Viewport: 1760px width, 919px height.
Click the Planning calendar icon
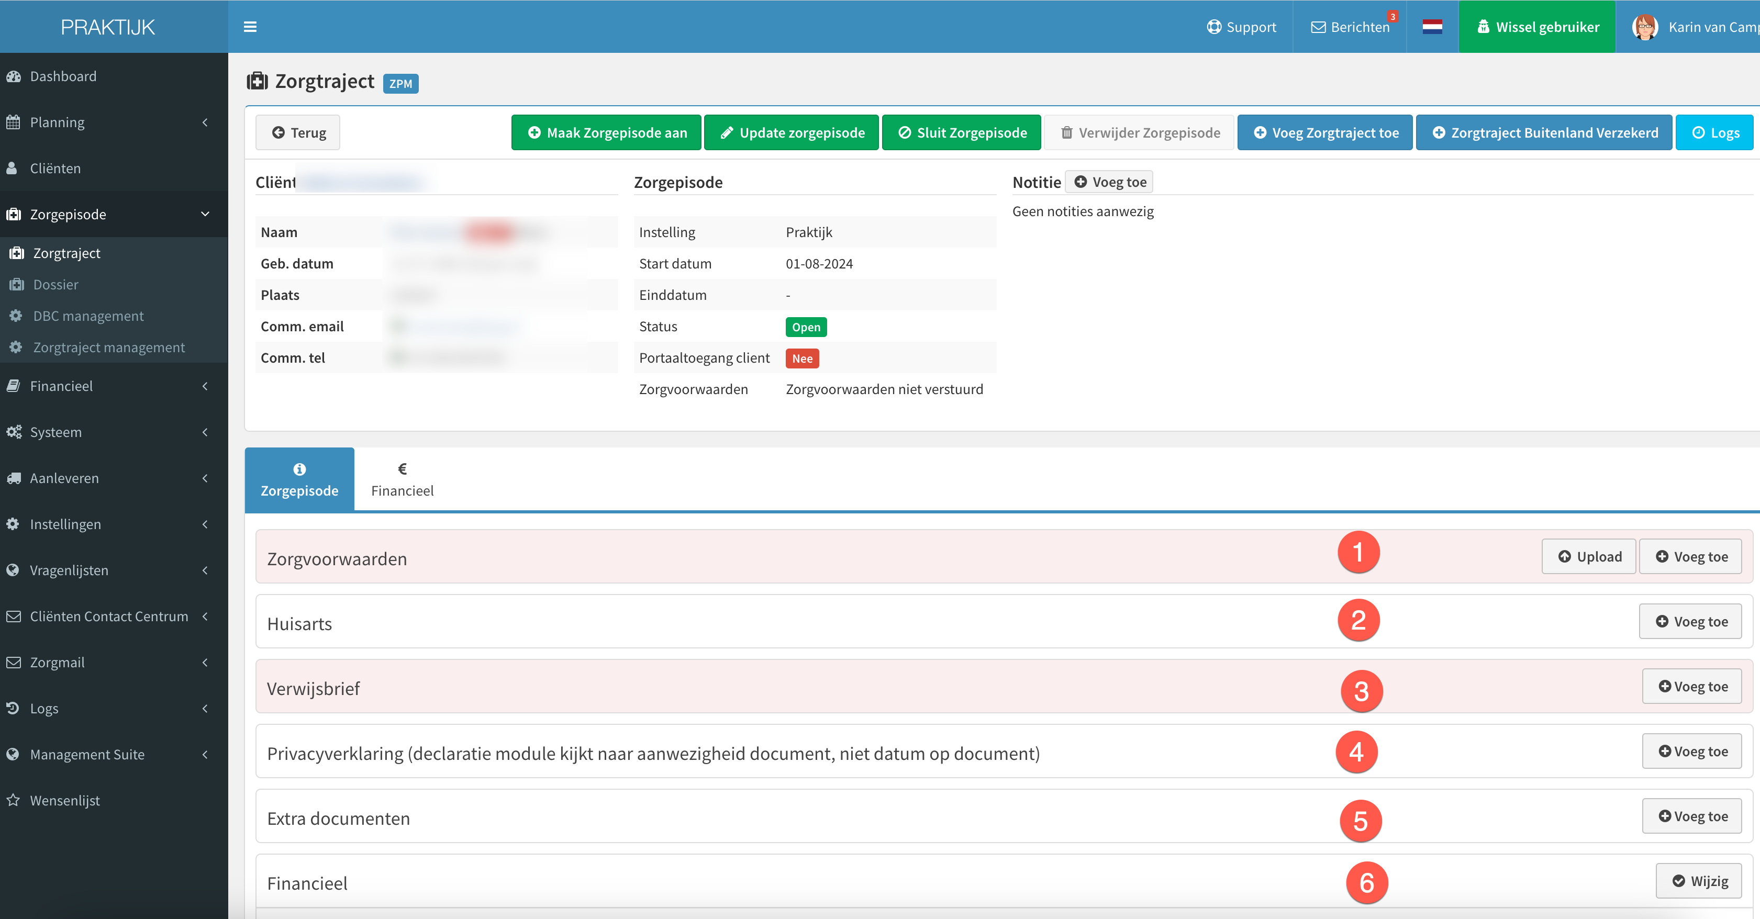point(13,122)
